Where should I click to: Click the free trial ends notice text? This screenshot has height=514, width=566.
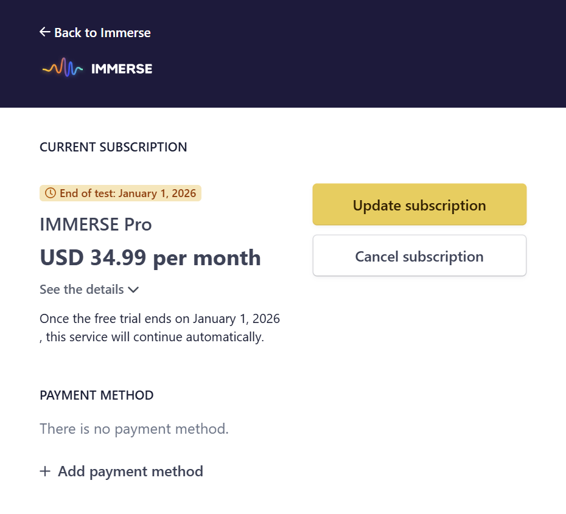click(159, 328)
